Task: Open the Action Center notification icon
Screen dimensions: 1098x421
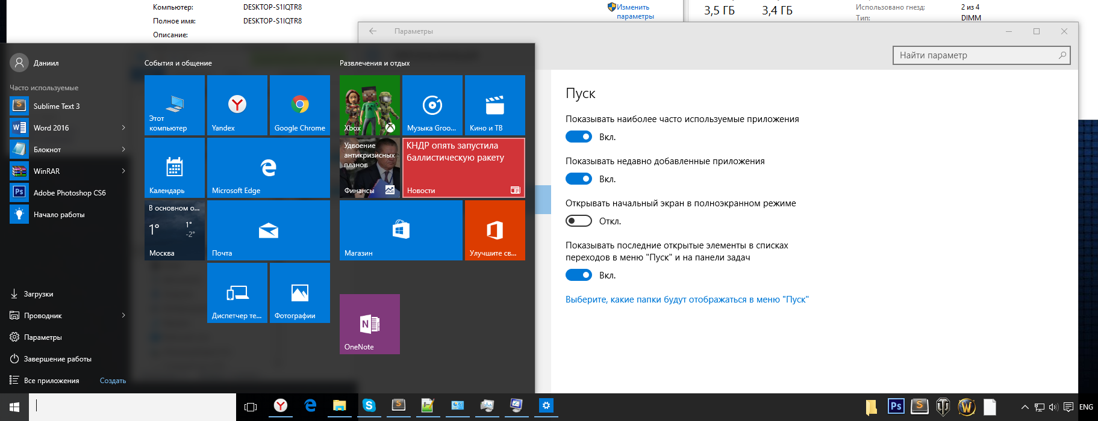Action: point(1068,407)
